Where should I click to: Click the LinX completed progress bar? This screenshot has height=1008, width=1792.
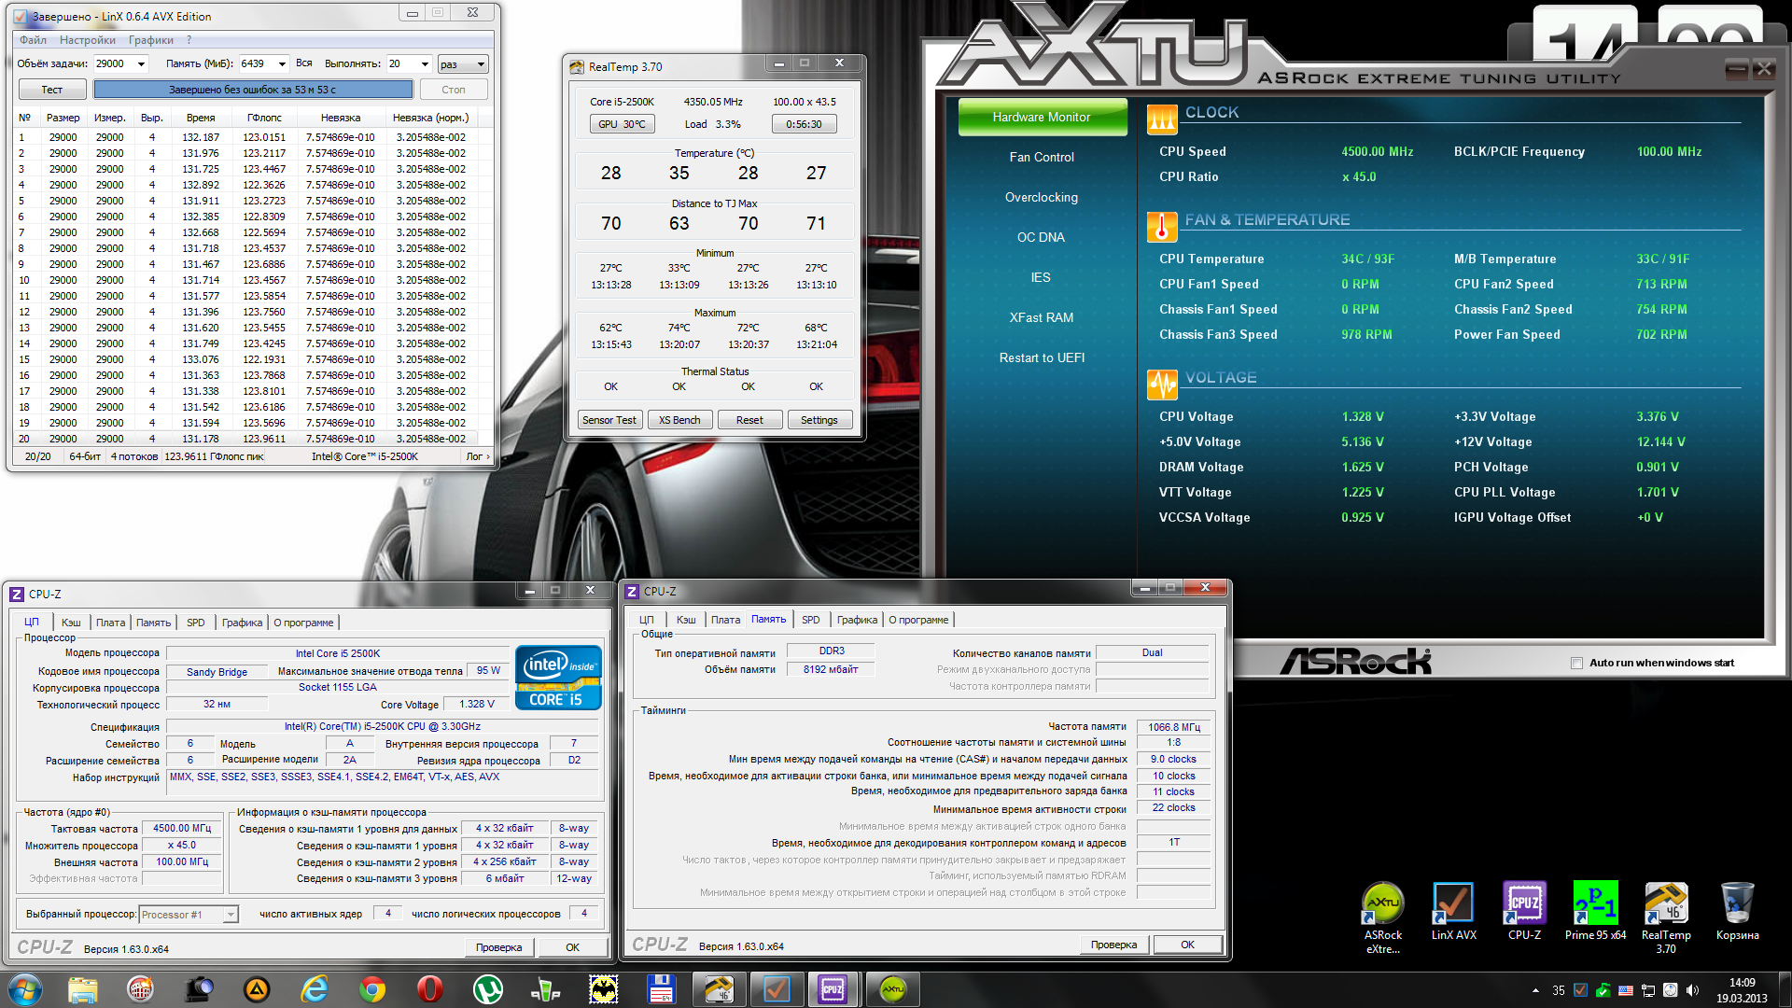tap(253, 90)
